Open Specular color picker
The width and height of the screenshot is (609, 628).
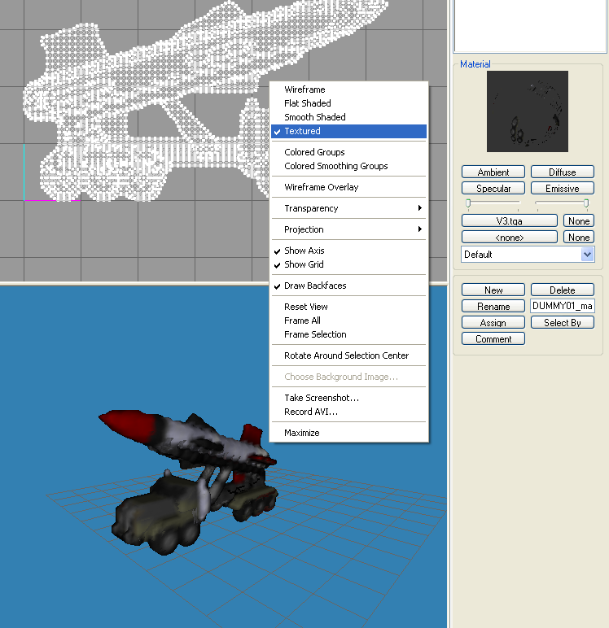(493, 188)
